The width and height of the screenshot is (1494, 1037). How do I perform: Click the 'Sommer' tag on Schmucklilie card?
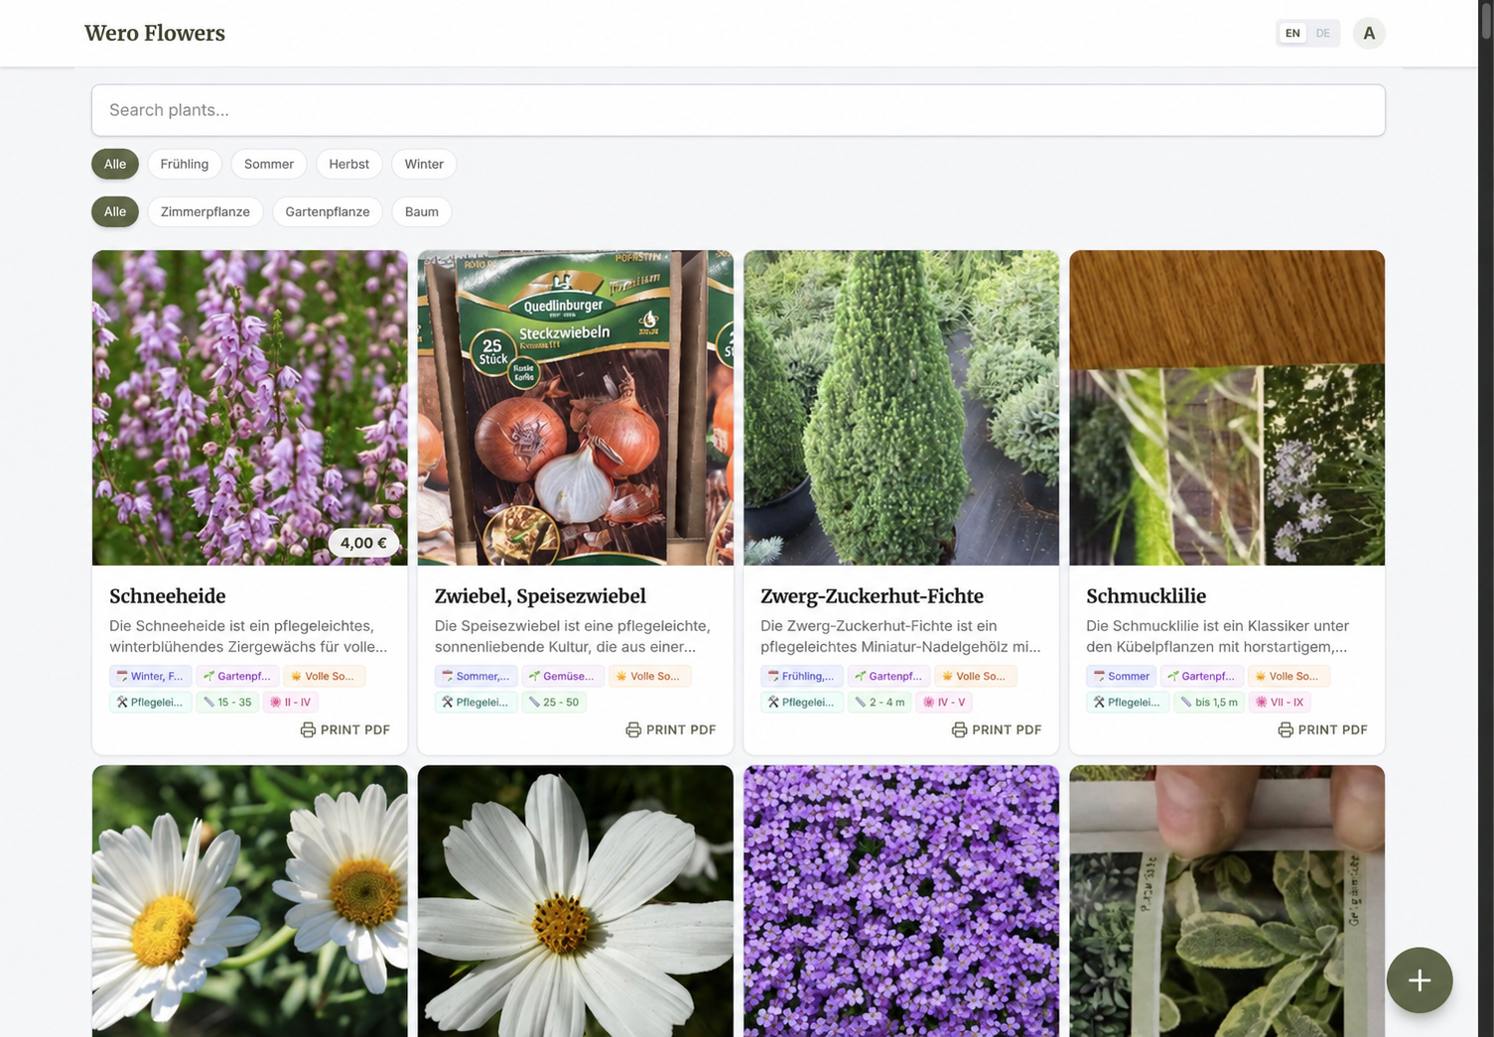pos(1122,676)
